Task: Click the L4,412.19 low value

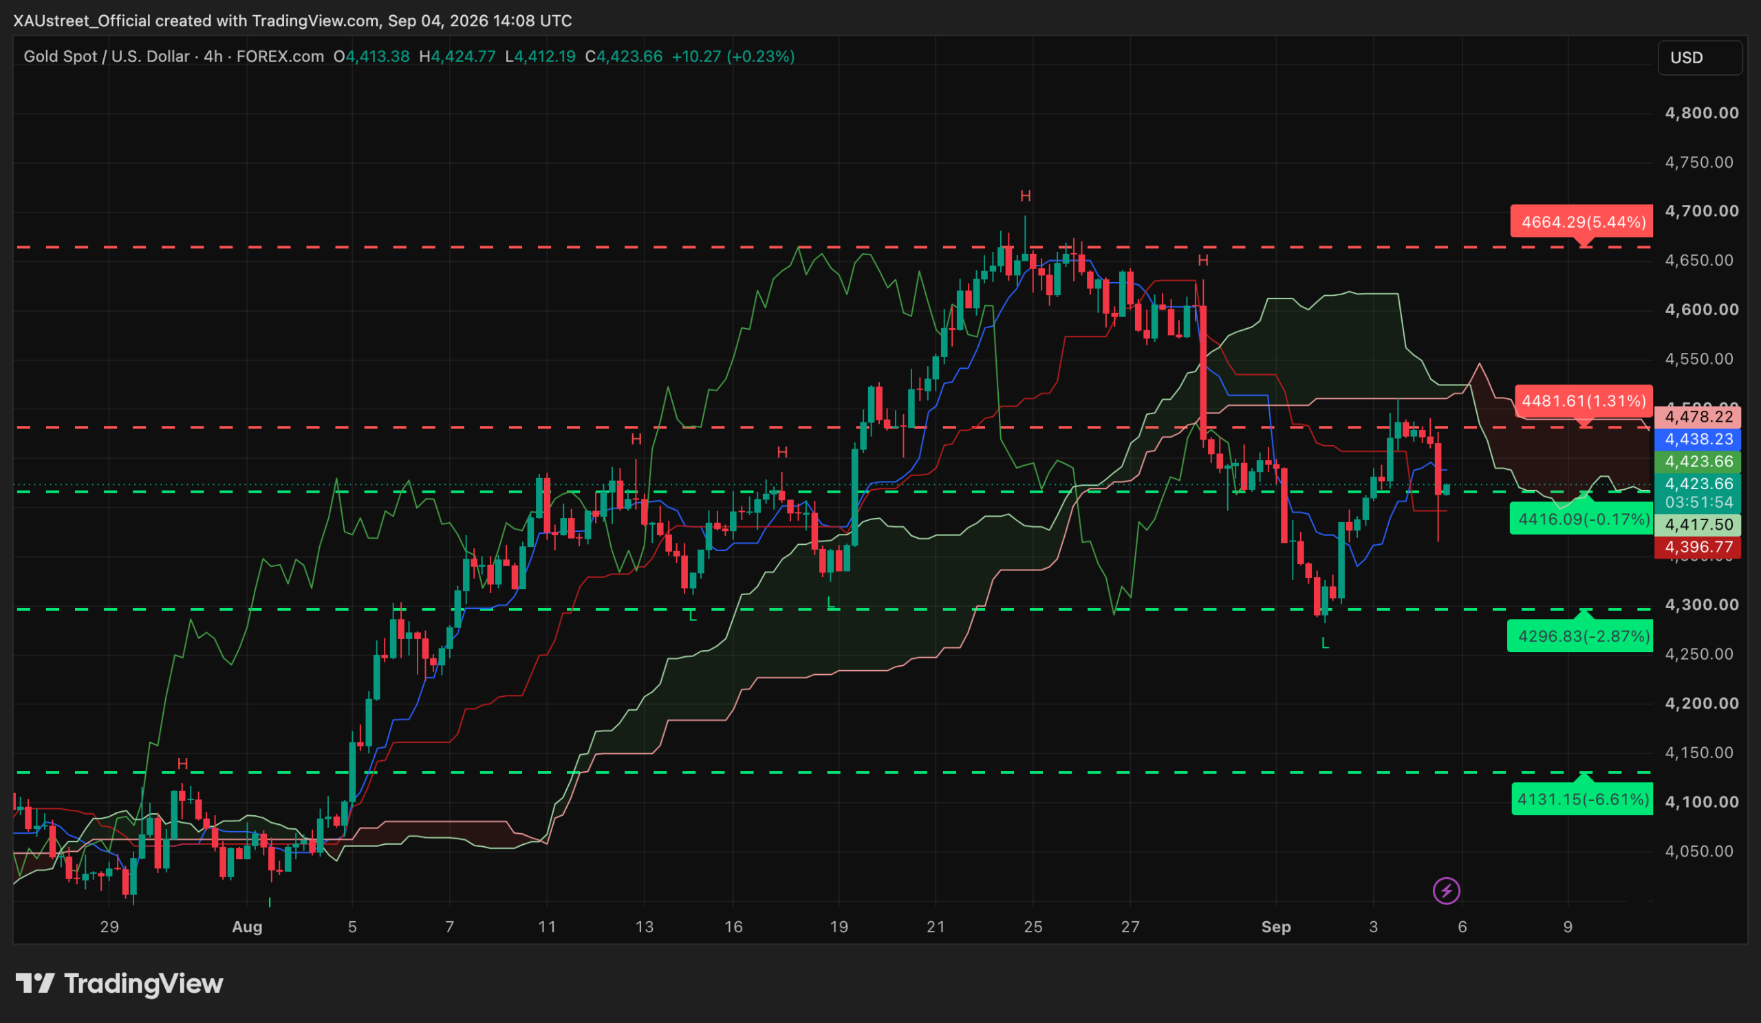Action: click(x=540, y=56)
